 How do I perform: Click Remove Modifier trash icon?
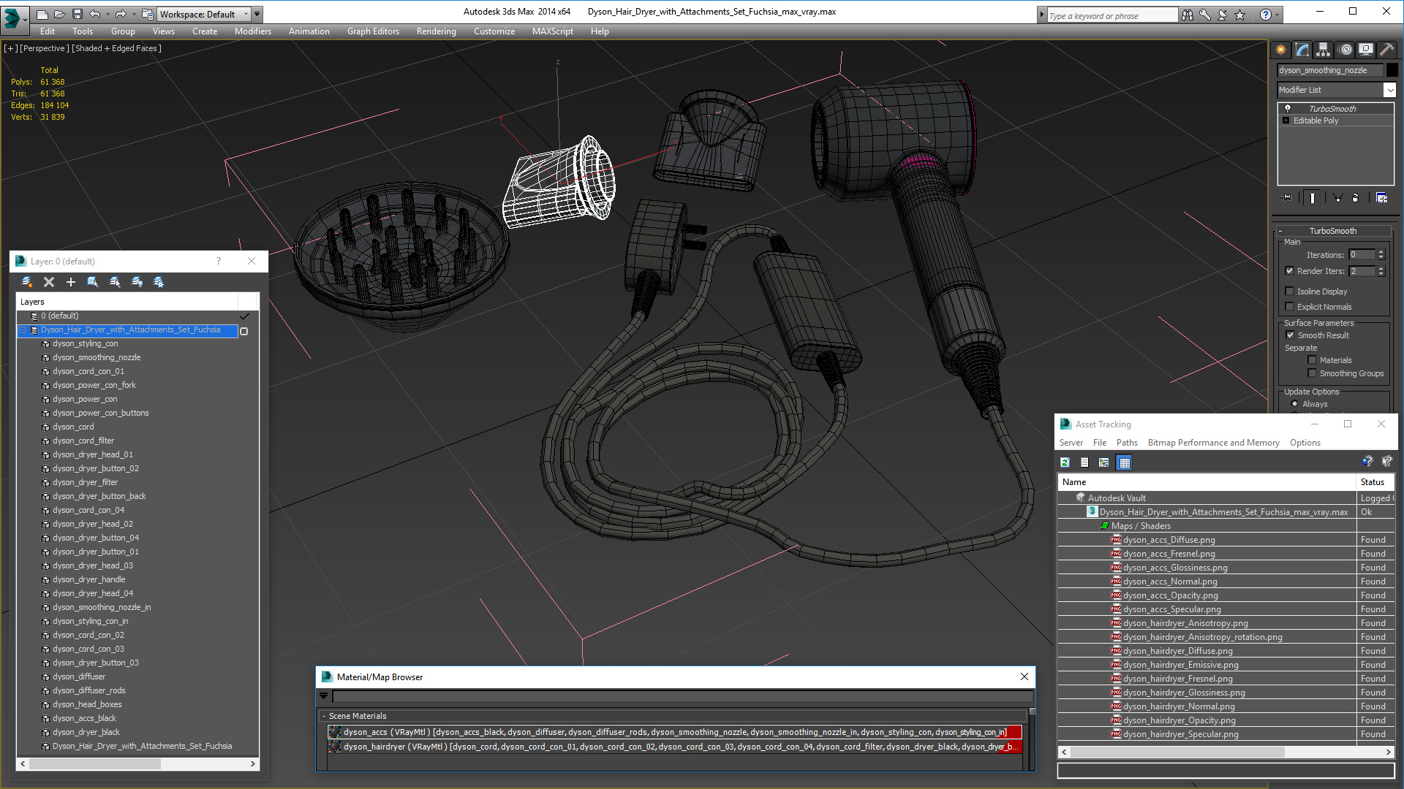(x=1356, y=197)
